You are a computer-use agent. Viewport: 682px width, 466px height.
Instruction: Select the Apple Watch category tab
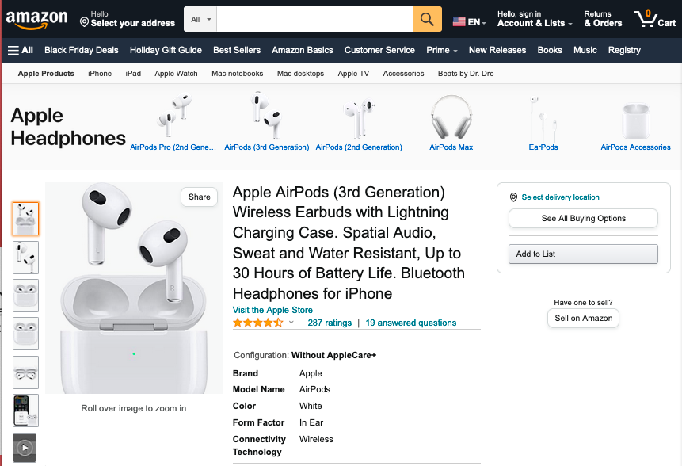(176, 74)
